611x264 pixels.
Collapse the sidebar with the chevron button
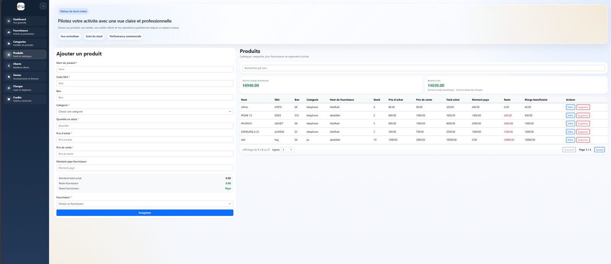[43, 6]
